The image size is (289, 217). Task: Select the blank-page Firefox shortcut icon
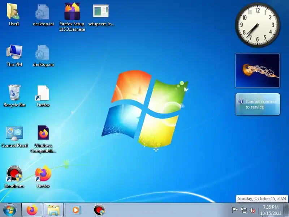click(x=42, y=93)
